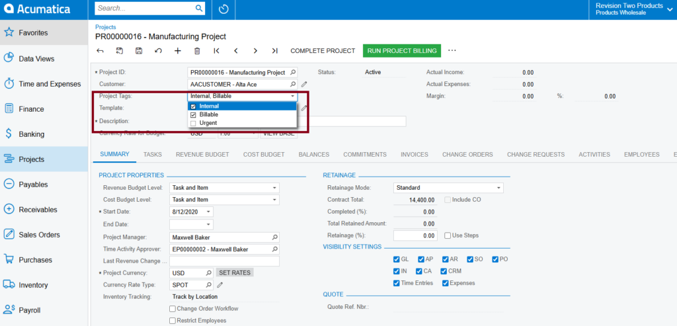Toggle the AP visibility checkbox
Image resolution: width=677 pixels, height=326 pixels.
pyautogui.click(x=421, y=259)
